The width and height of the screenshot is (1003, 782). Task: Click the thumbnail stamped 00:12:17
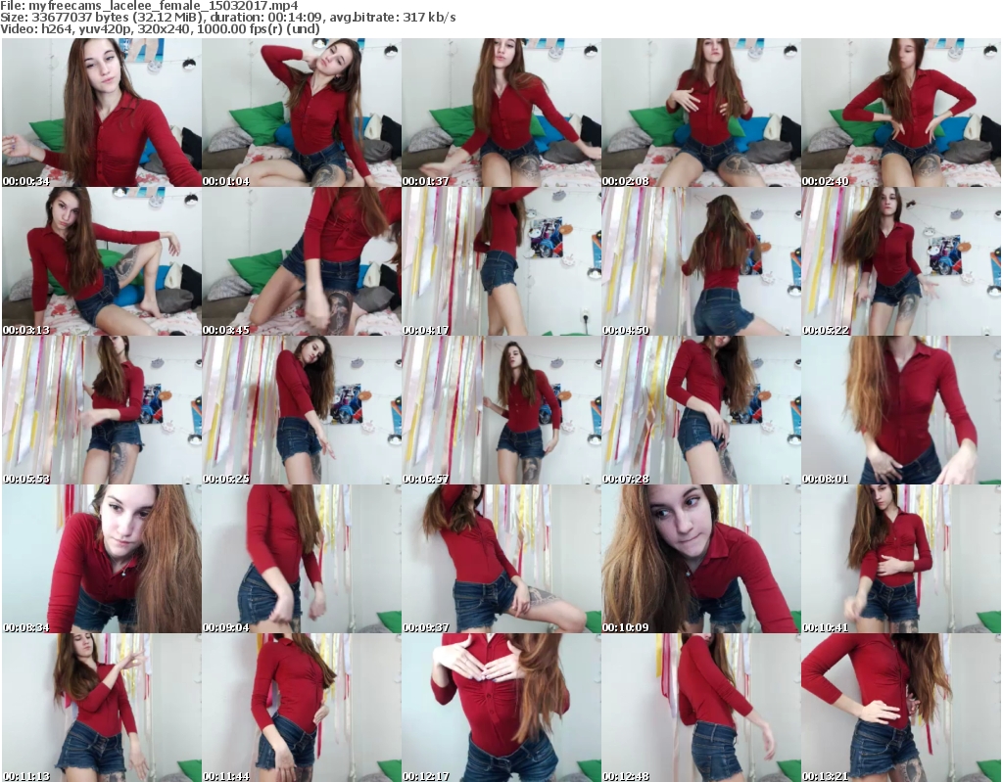pyautogui.click(x=501, y=708)
